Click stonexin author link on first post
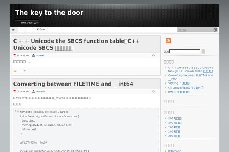The width and height of the screenshot is (229, 152). (x=40, y=55)
